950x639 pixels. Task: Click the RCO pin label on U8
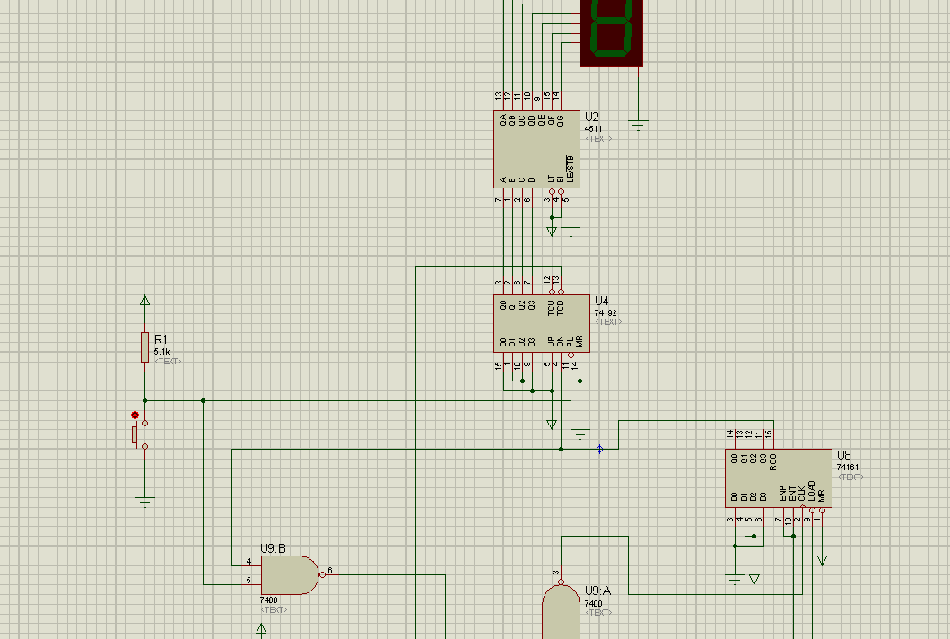click(x=773, y=462)
